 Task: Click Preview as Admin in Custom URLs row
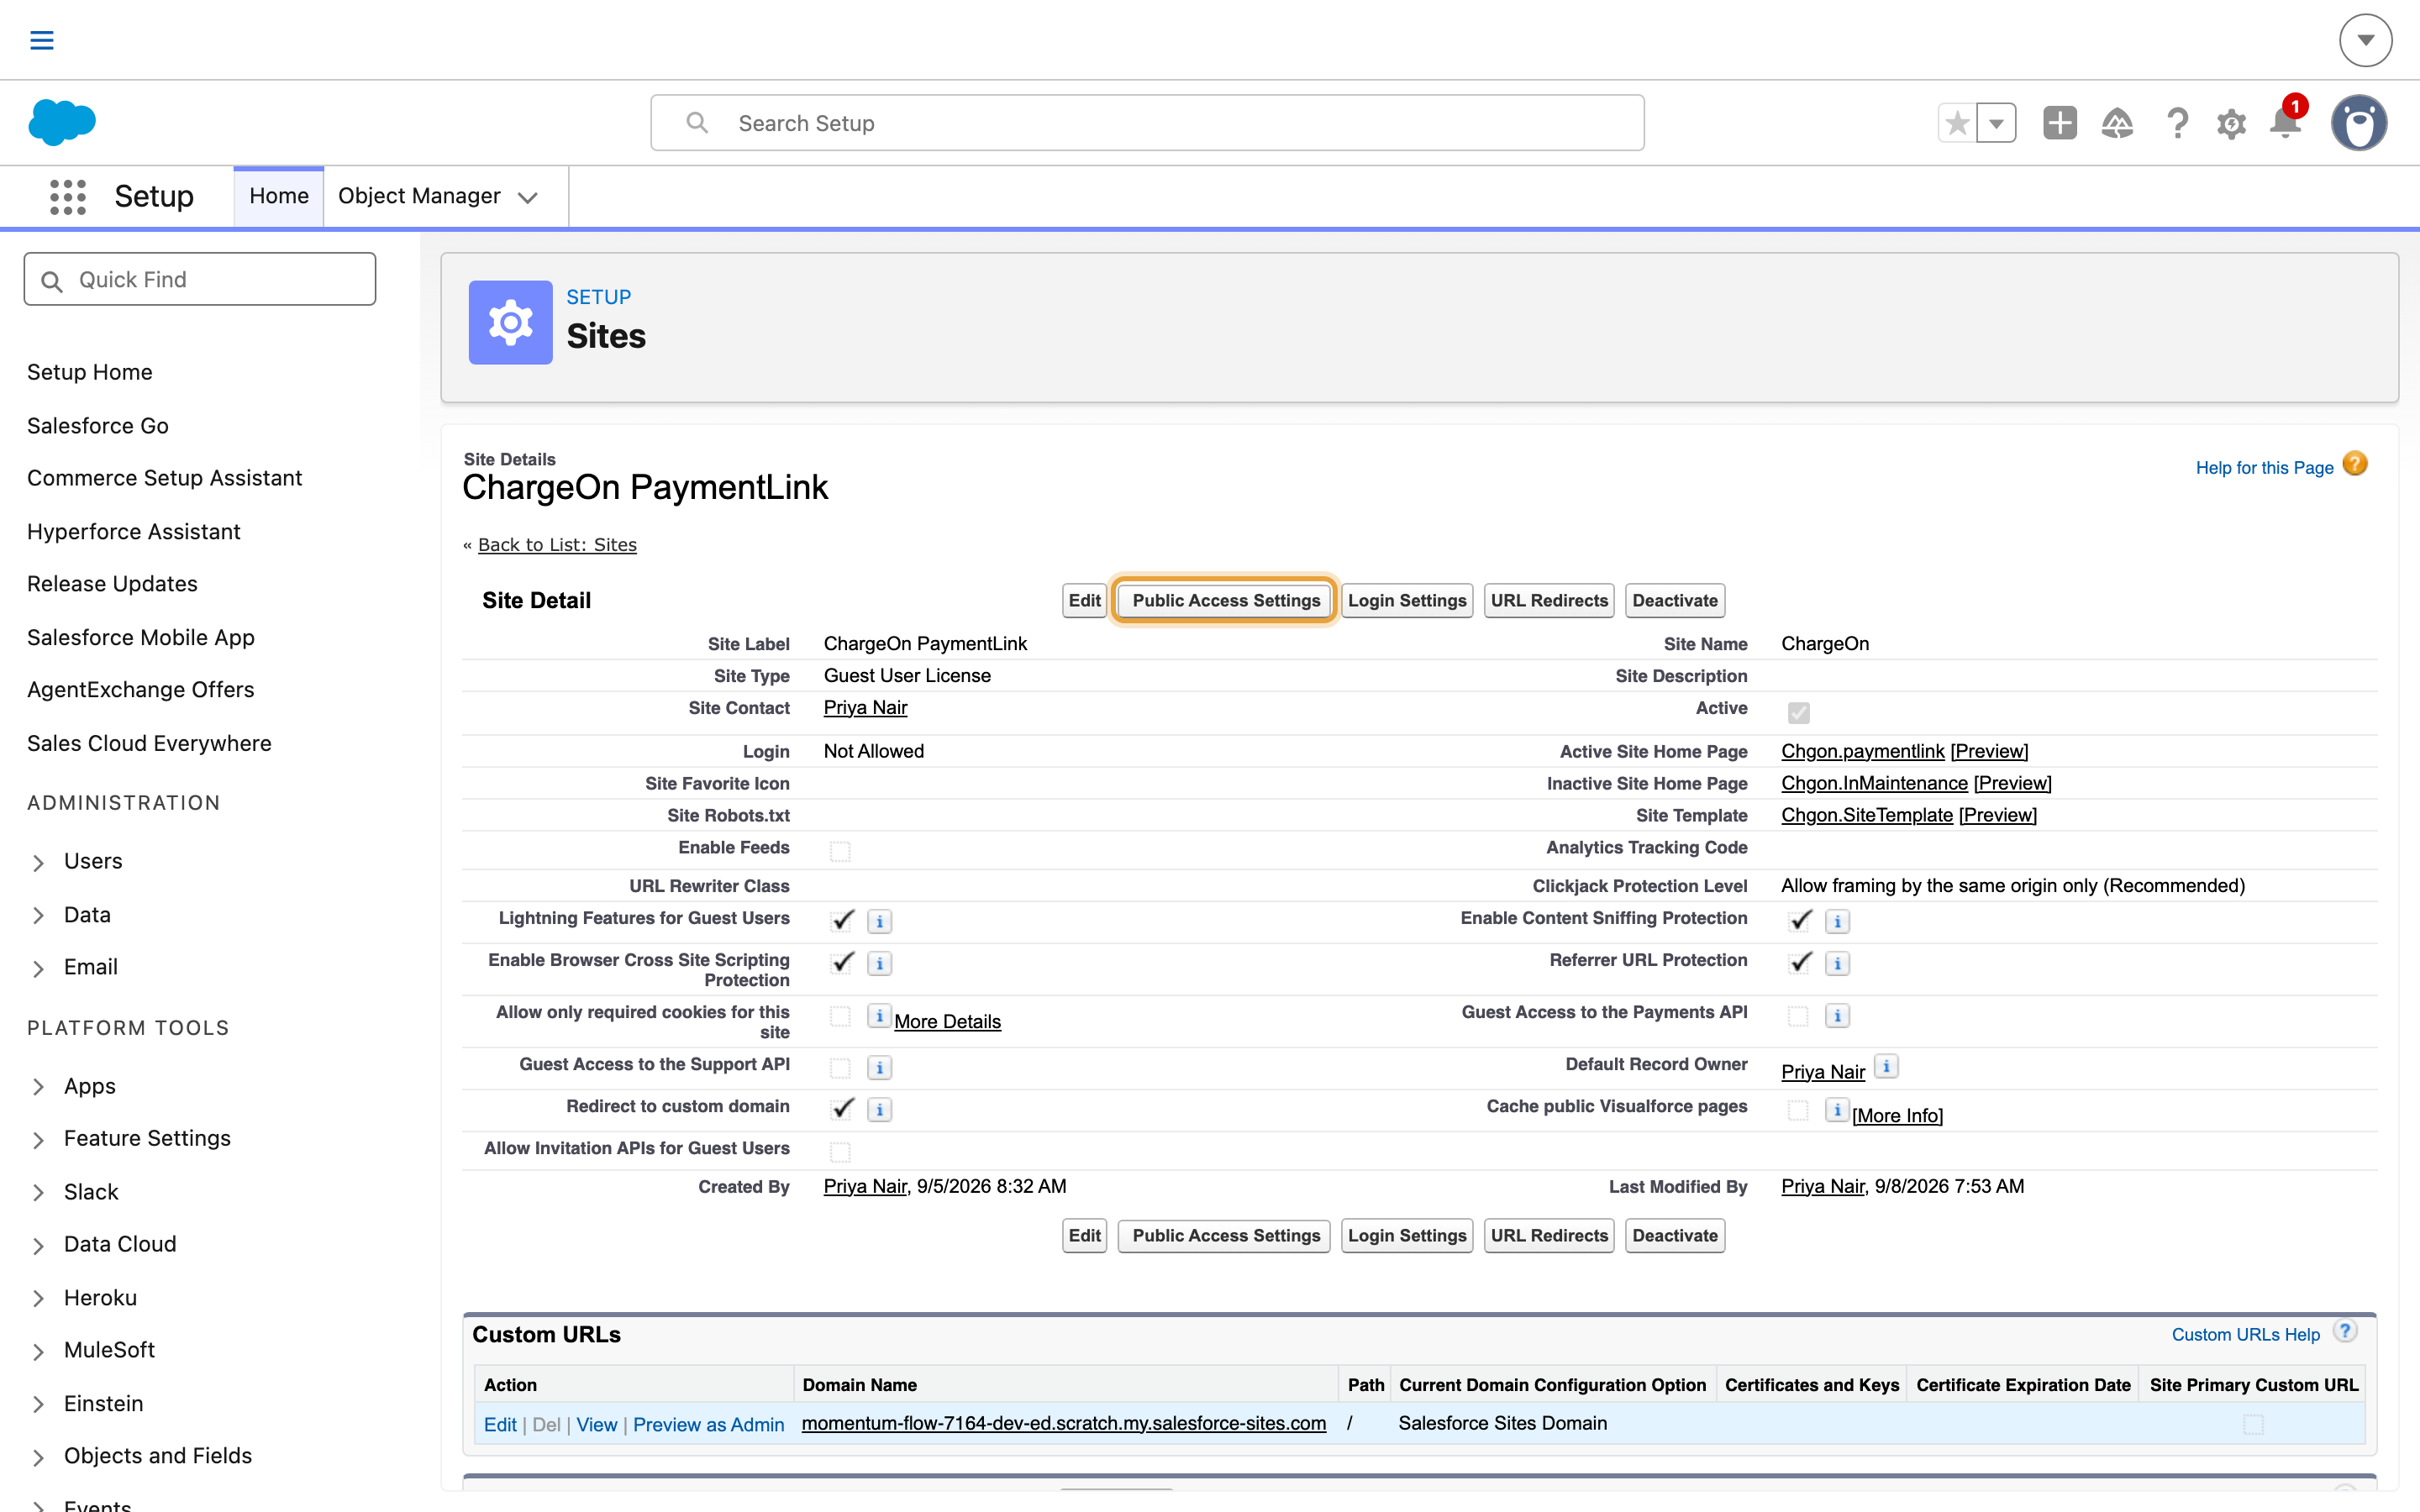tap(708, 1424)
